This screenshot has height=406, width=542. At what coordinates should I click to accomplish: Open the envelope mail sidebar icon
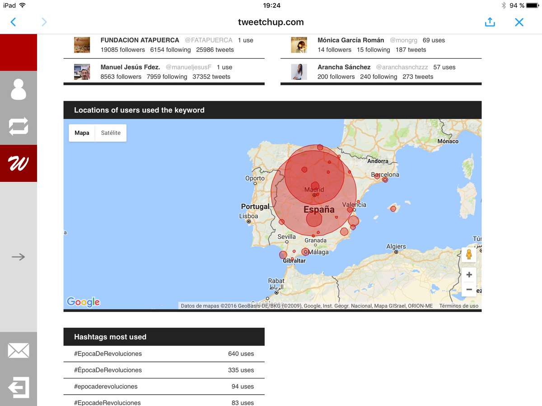19,351
